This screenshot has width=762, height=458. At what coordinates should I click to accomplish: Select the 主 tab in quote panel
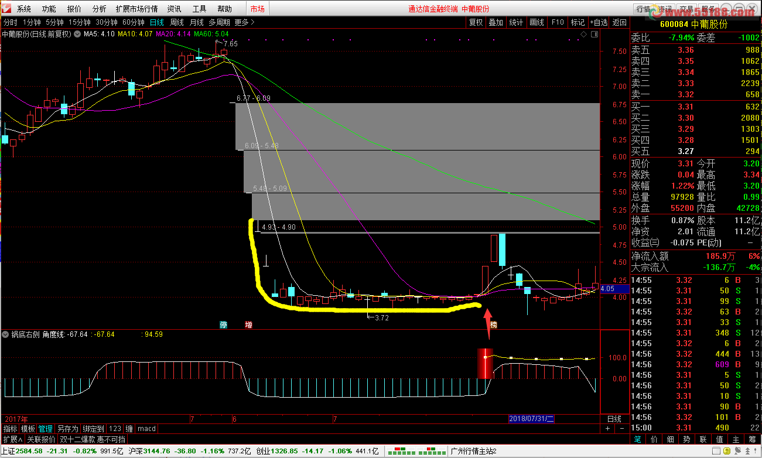coord(736,439)
